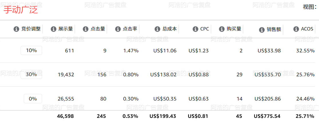The height and width of the screenshot is (121, 319).
Task: Click info icon beside 购买量 header
Action: [222, 29]
